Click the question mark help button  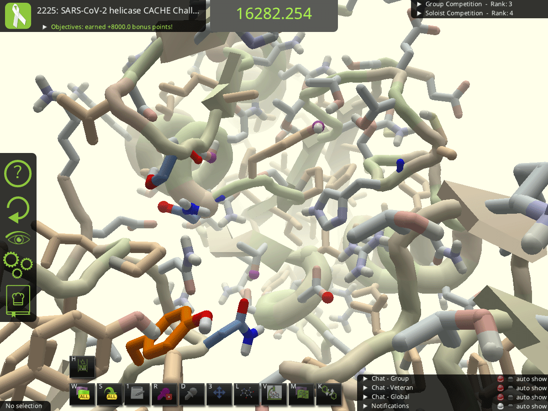(x=18, y=173)
